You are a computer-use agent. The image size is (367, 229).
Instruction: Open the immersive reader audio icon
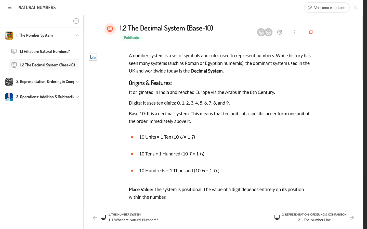[x=93, y=57]
